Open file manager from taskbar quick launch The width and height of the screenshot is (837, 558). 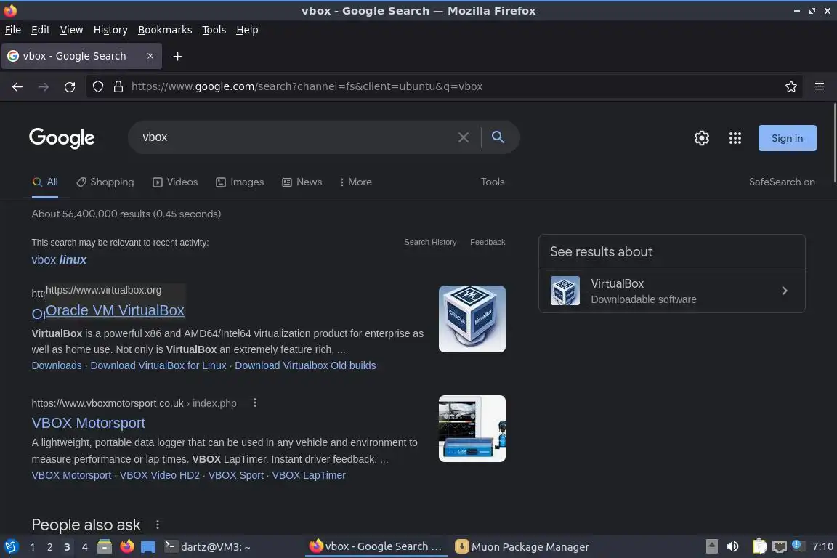[x=105, y=547]
